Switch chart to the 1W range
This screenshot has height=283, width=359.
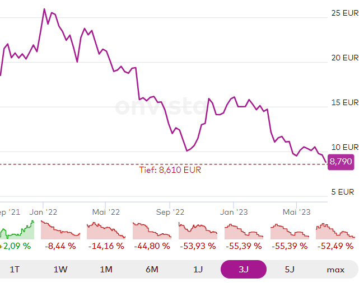pyautogui.click(x=60, y=269)
